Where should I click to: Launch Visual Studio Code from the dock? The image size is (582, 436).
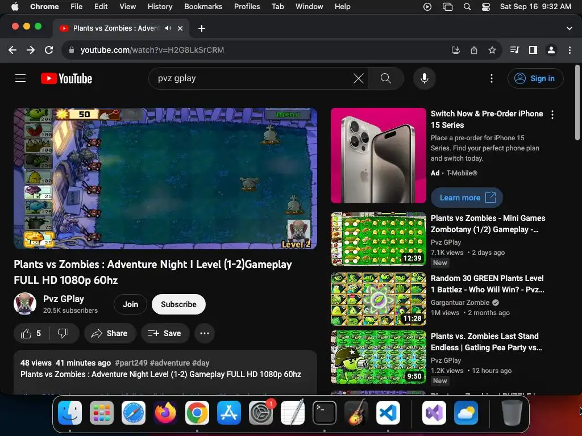tap(388, 413)
